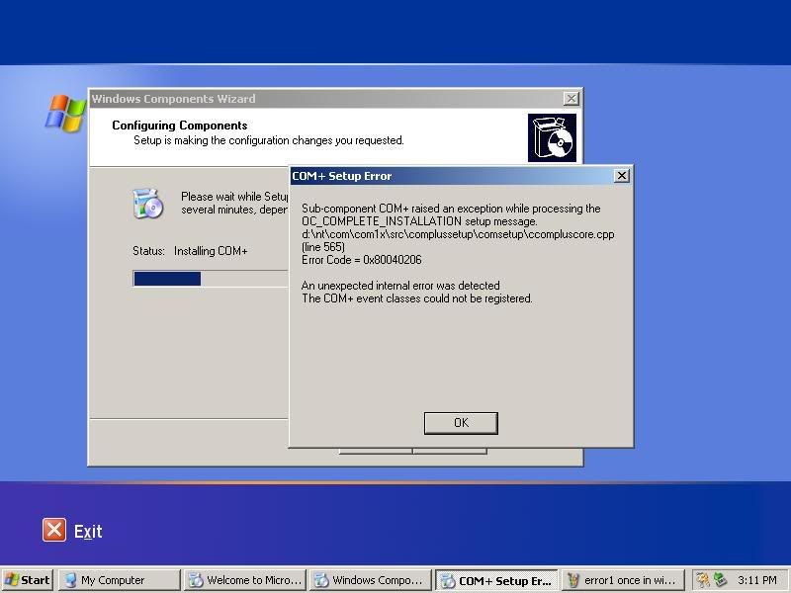The height and width of the screenshot is (593, 791).
Task: Click OK in COM+ Setup Error dialog
Action: coord(461,423)
